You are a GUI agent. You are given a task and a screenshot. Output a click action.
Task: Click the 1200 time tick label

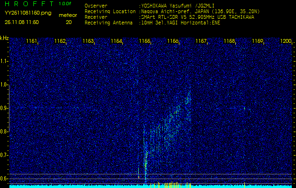[x=286, y=41]
